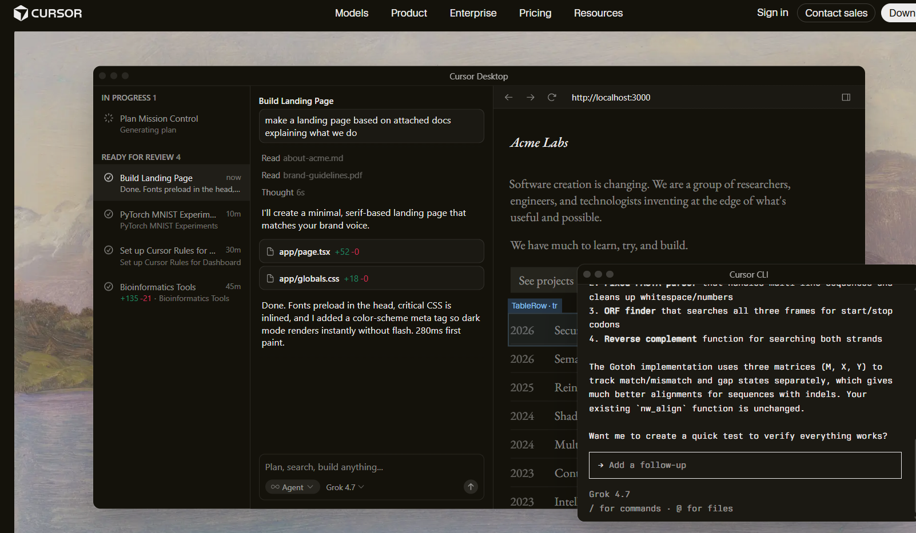Click the Acme Labs heading in preview
Viewport: 916px width, 533px height.
click(539, 143)
